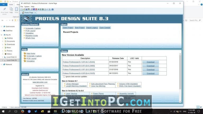
Task: Expand Quick access in File Explorer tree
Action: [x=2, y=26]
